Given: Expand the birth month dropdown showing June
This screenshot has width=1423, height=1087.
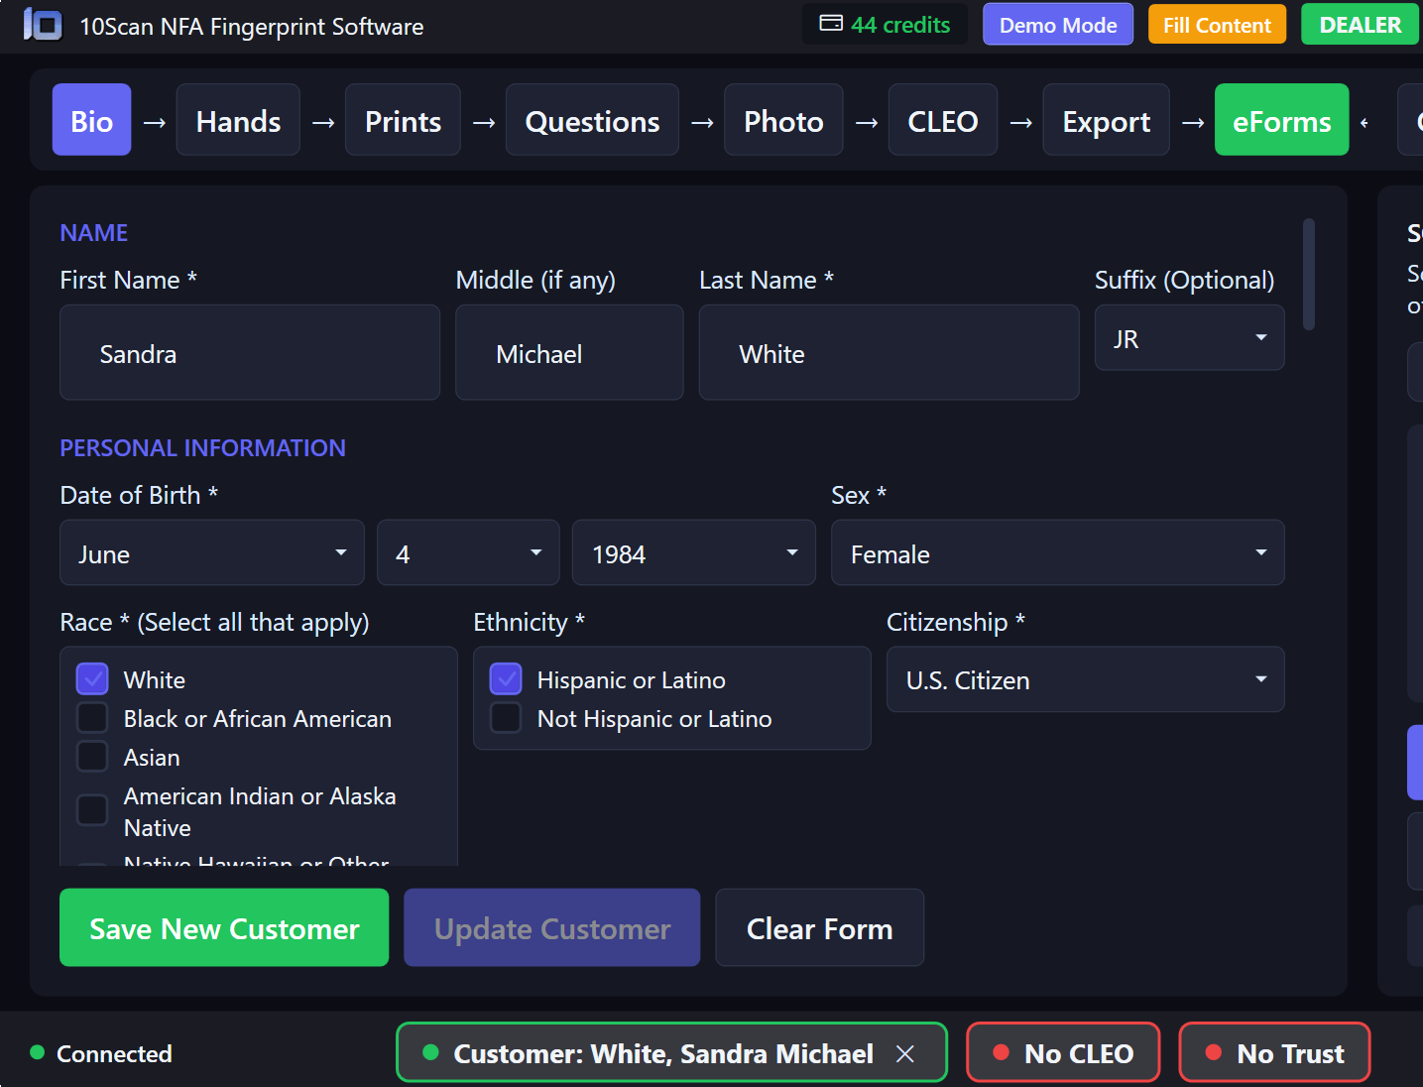Looking at the screenshot, I should (x=211, y=553).
